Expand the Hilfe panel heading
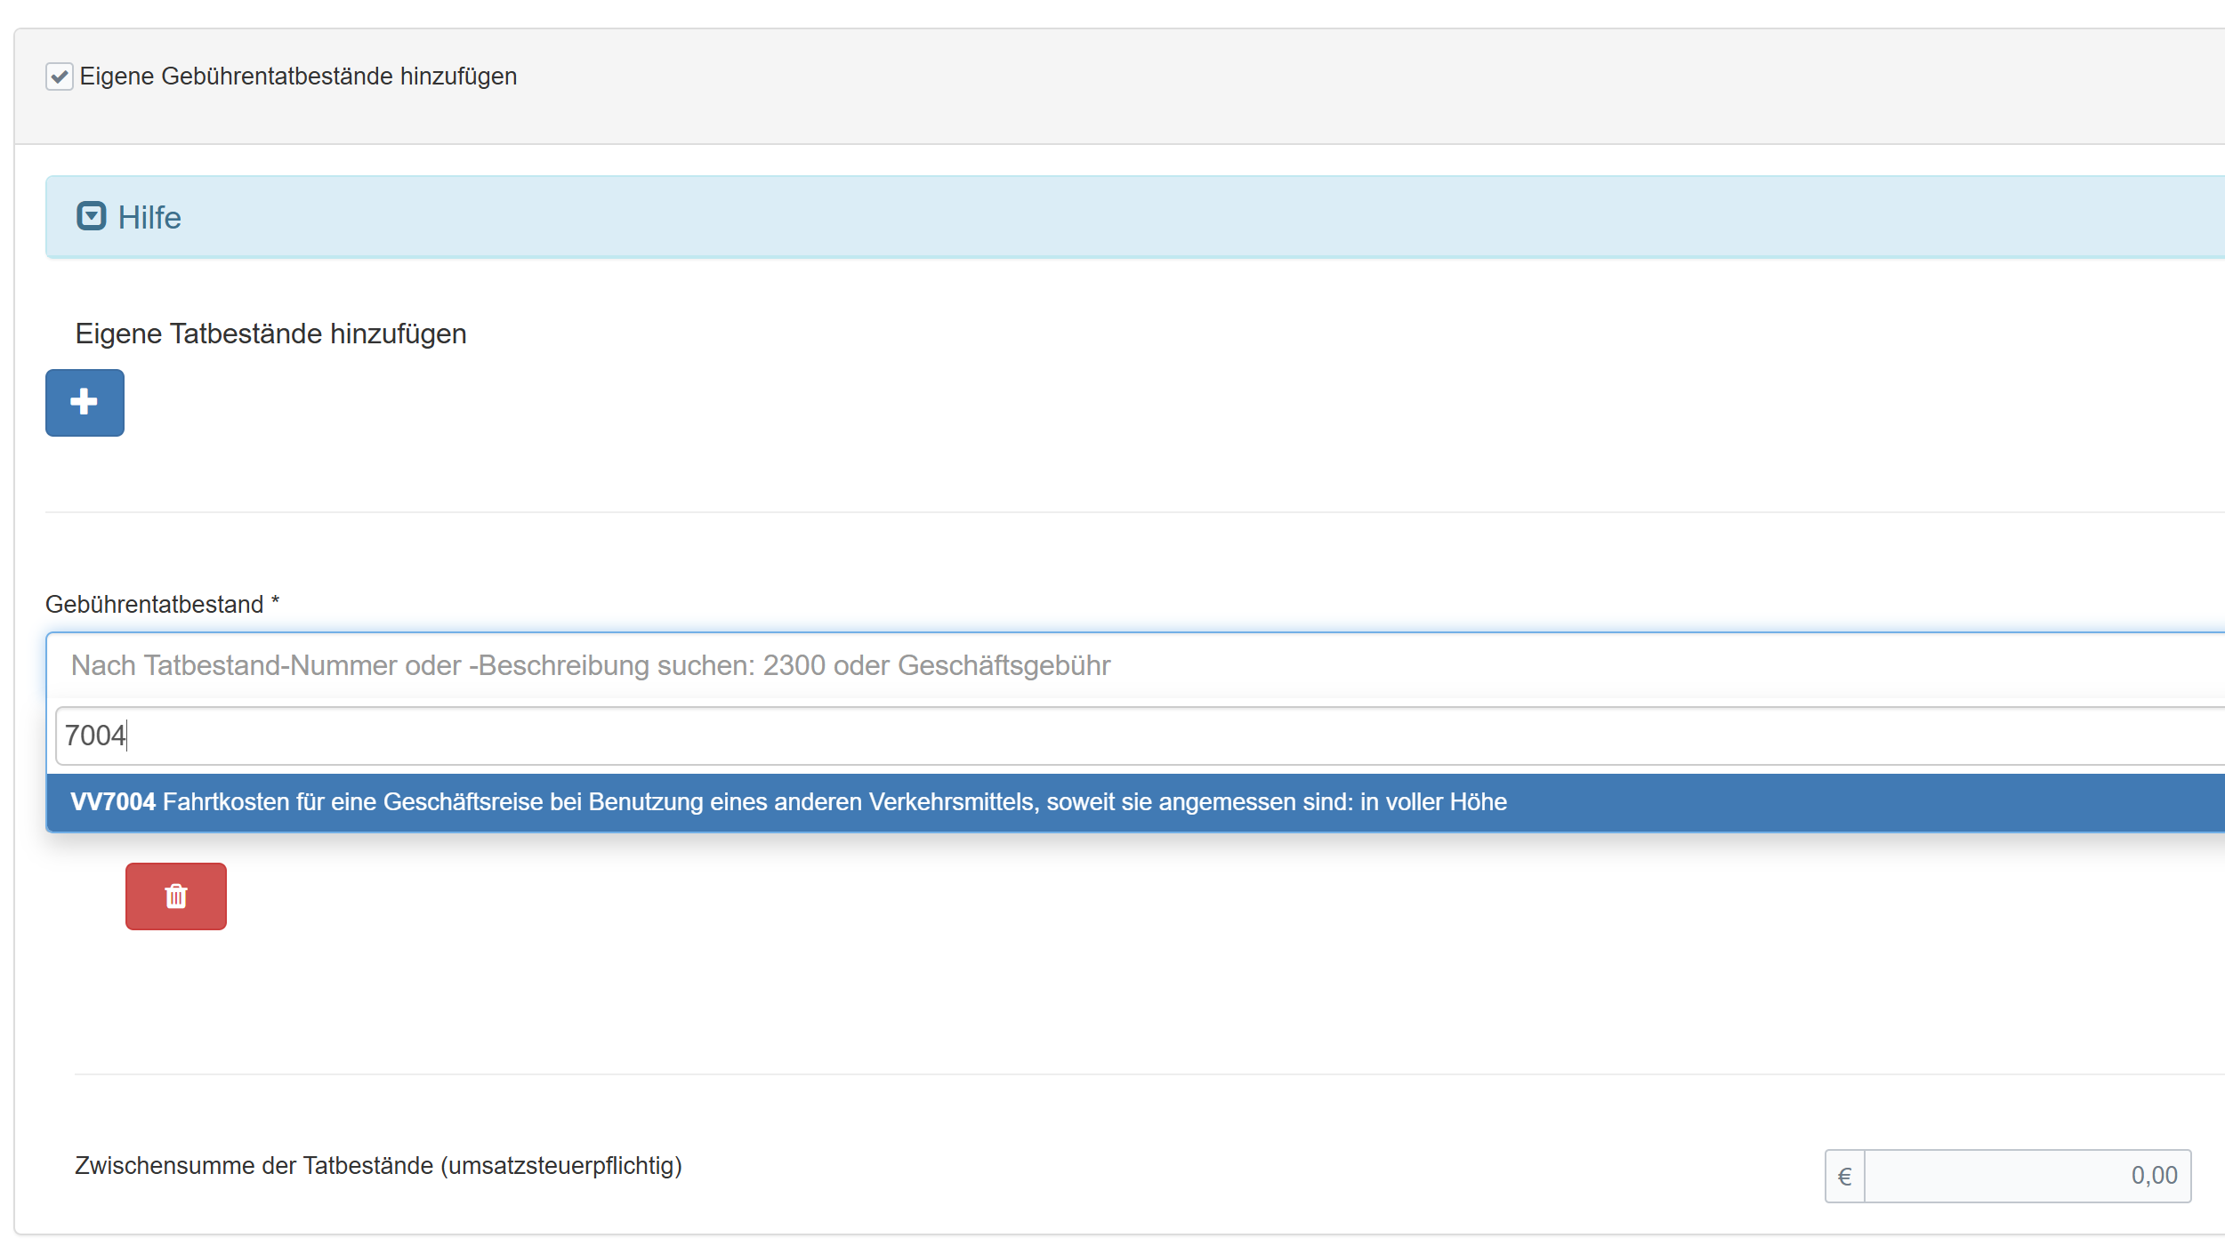Image resolution: width=2225 pixels, height=1246 pixels. point(149,218)
